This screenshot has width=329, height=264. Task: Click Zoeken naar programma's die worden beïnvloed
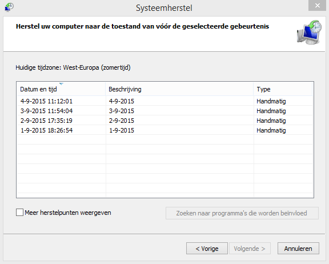(242, 213)
